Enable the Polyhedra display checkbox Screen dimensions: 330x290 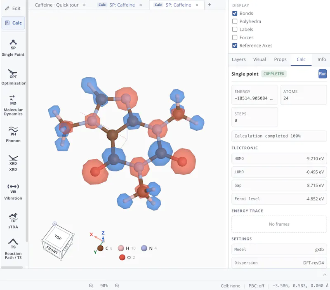pyautogui.click(x=235, y=21)
